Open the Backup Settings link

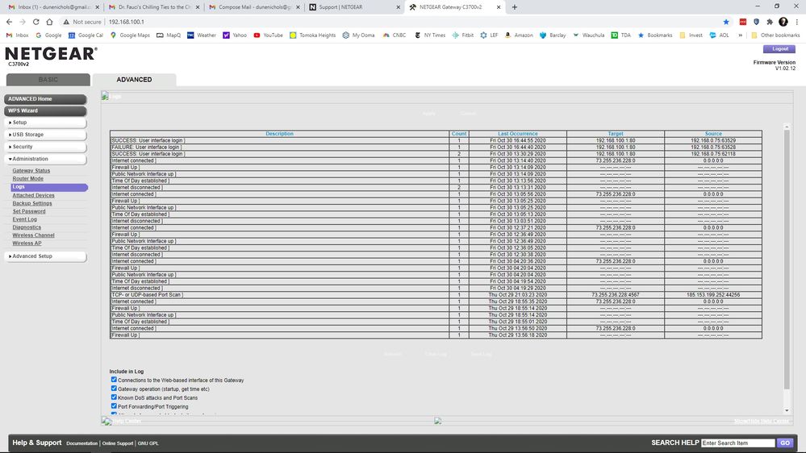(32, 203)
